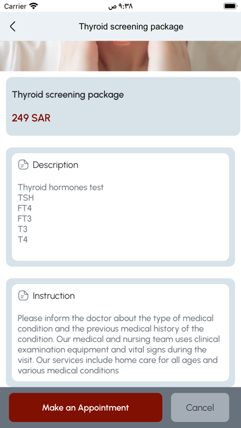This screenshot has height=428, width=241.
Task: Tap the Wi-Fi status icon
Action: 34,6
